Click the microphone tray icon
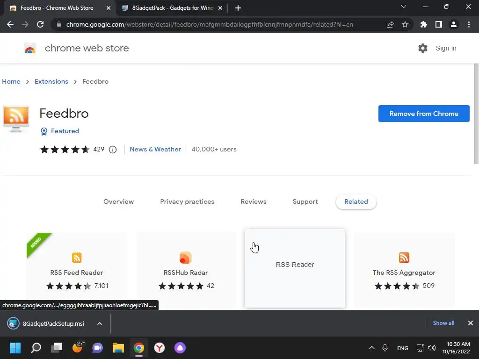 (385, 348)
